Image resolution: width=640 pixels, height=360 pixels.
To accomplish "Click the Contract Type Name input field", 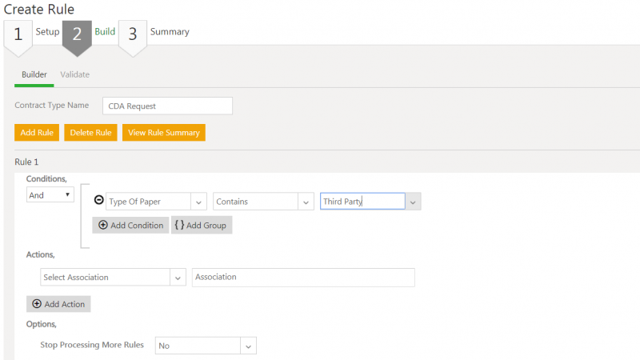I will click(x=167, y=106).
